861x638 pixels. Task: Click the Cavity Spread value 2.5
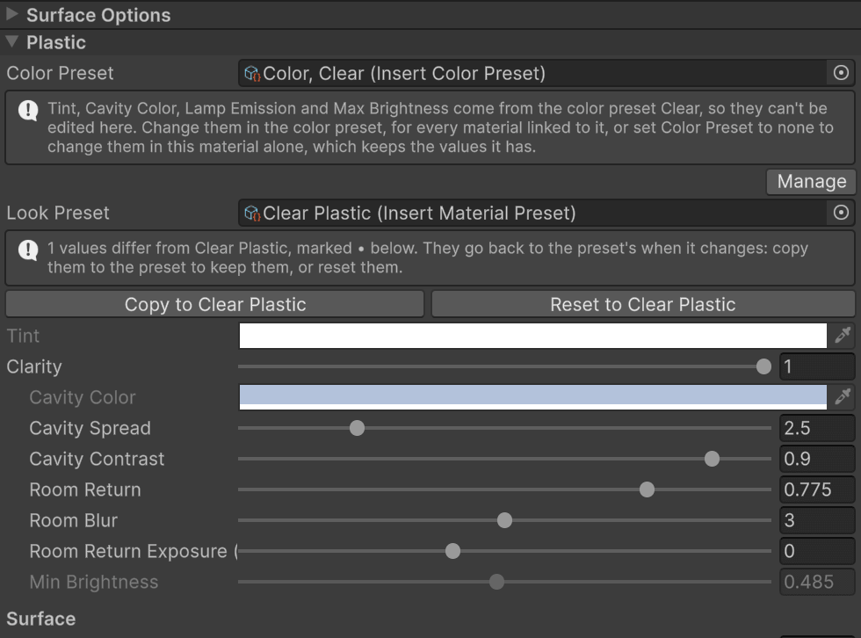[817, 428]
